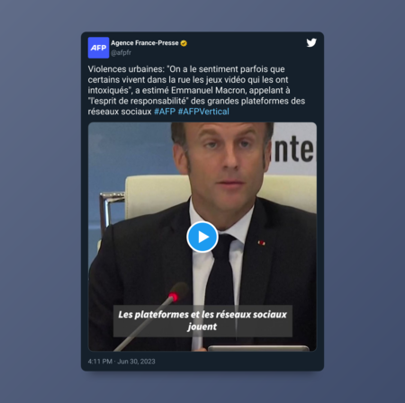Click the word "jouent" in the subtitle
This screenshot has height=403, width=405.
click(202, 327)
